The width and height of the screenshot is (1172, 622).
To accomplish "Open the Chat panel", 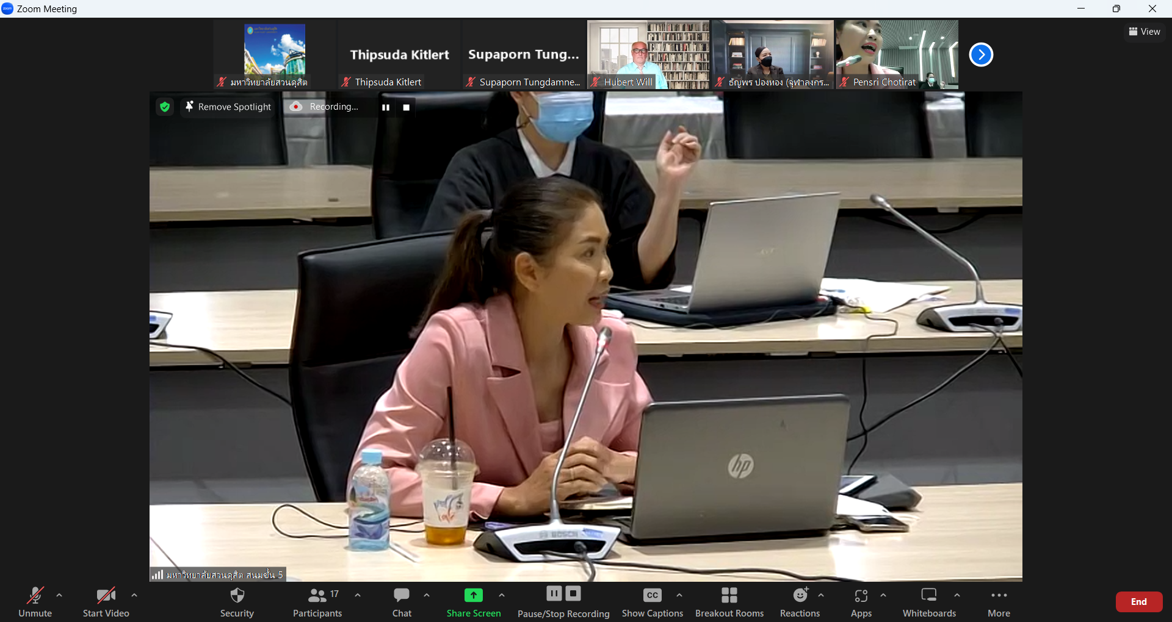I will pyautogui.click(x=402, y=596).
